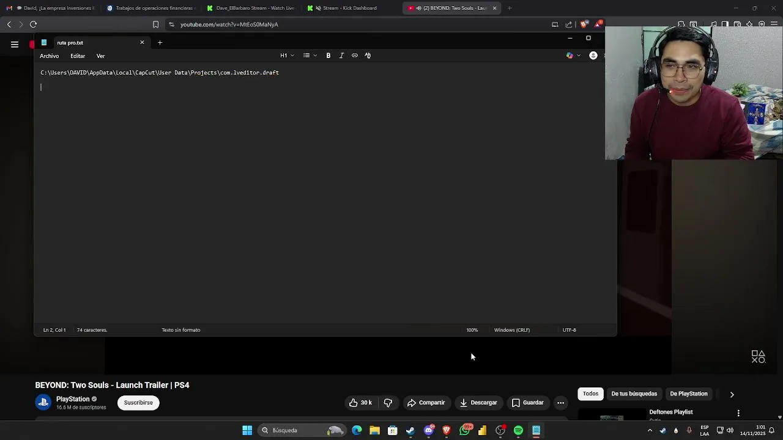Add a new Notepad tab
Image resolution: width=783 pixels, height=440 pixels.
tap(160, 42)
